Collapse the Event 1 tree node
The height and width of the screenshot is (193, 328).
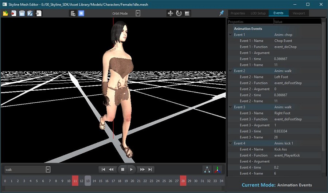pyautogui.click(x=230, y=35)
